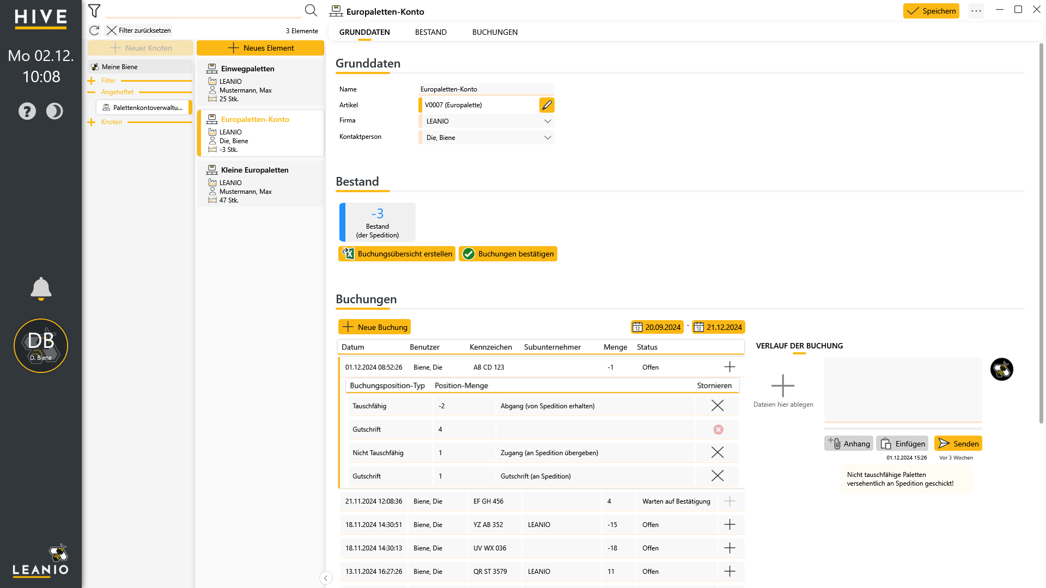Edit the Artikel with pencil icon
The width and height of the screenshot is (1046, 588).
tap(547, 105)
